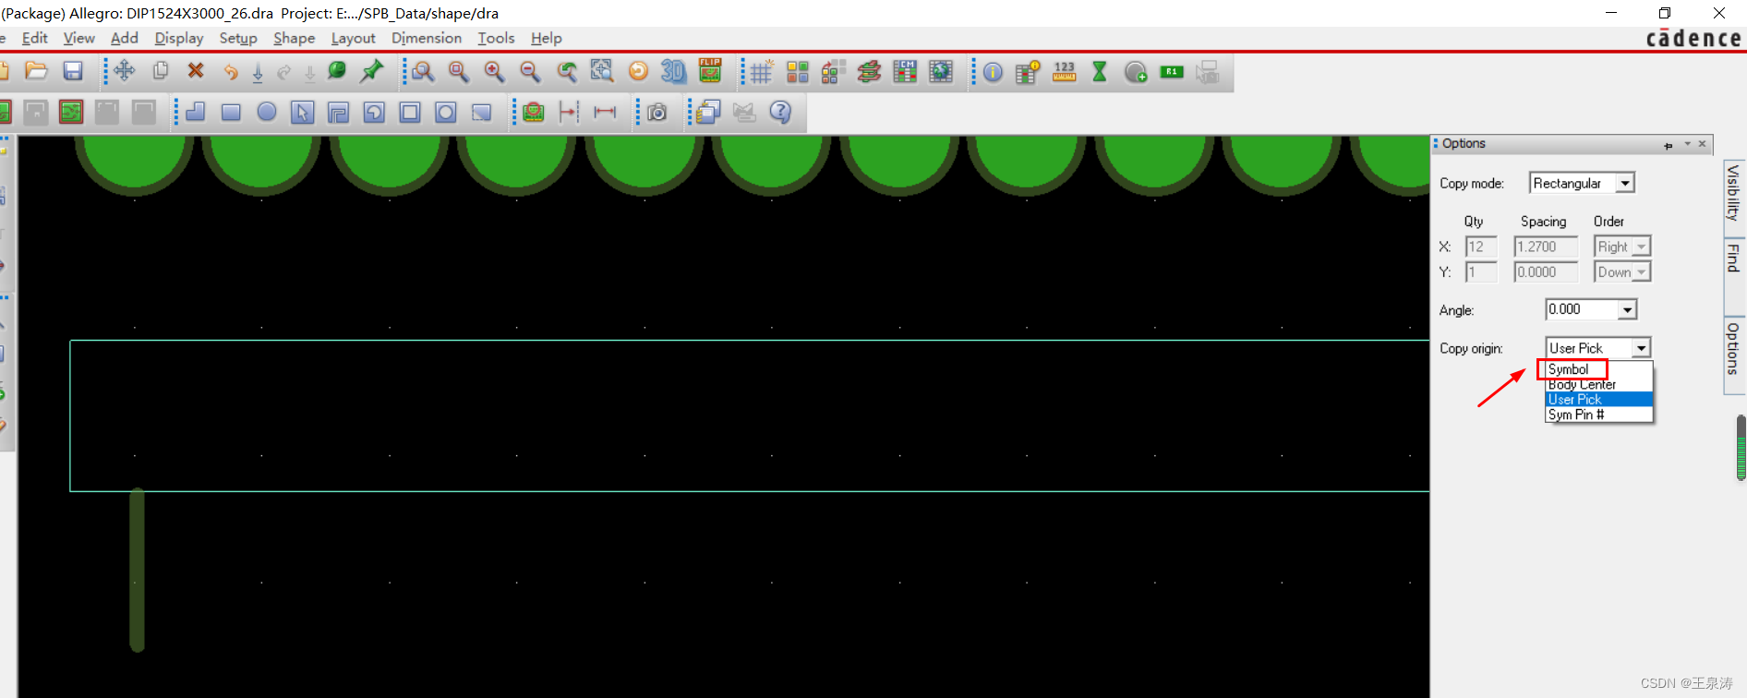Click the Show Measure ruler icon
The width and height of the screenshot is (1747, 698).
1064,72
